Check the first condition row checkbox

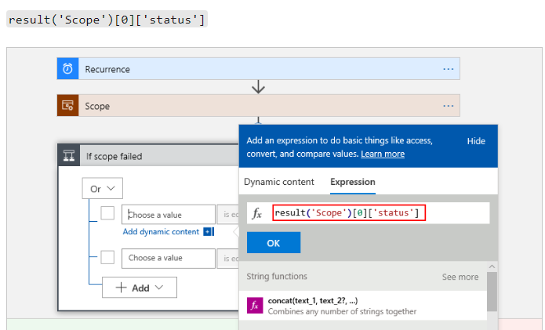[107, 213]
